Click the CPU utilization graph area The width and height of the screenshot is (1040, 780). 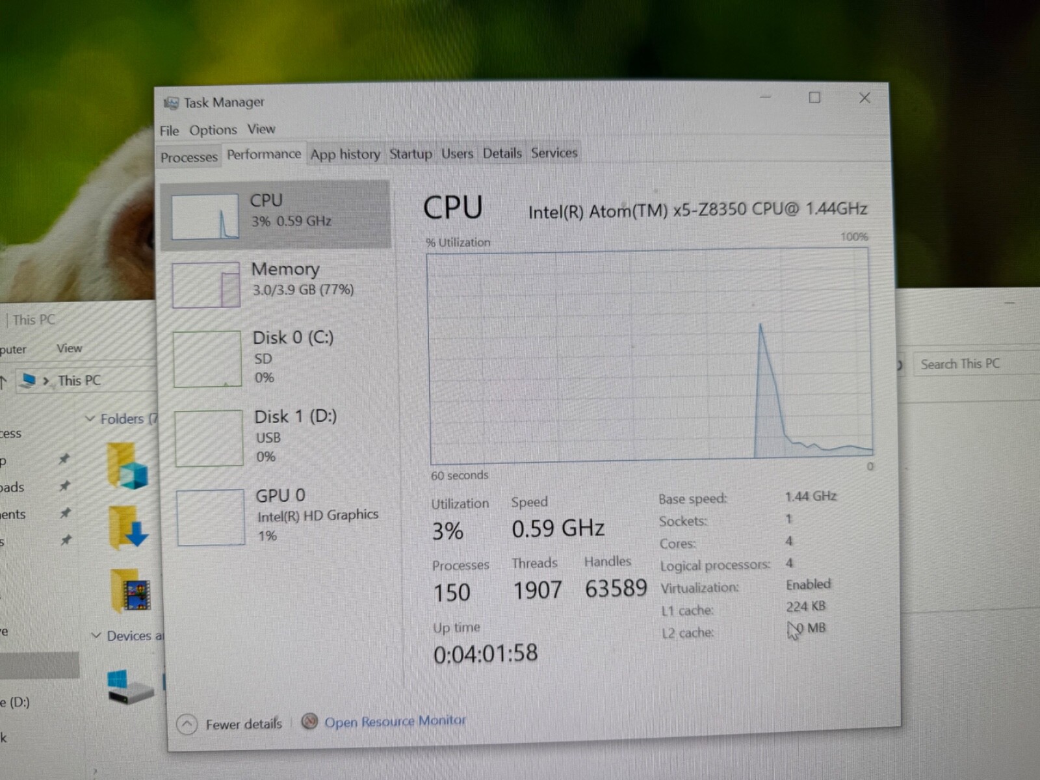point(649,355)
